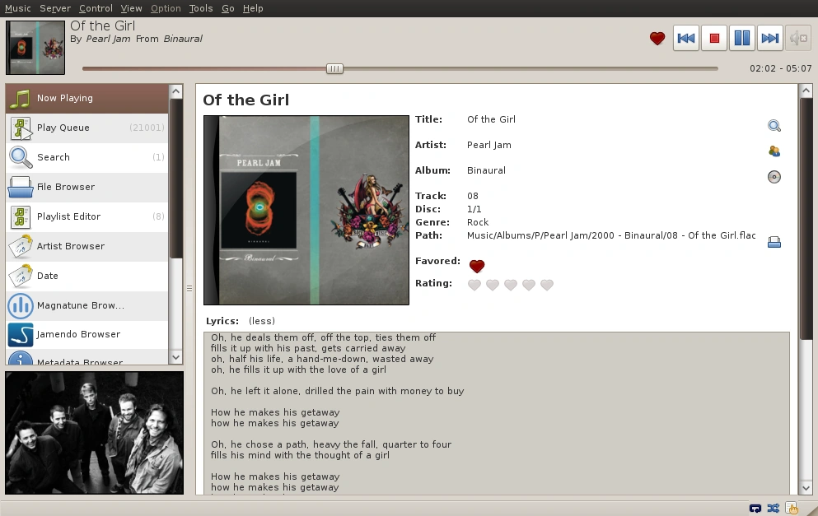Collapse lyrics using the (less) link
This screenshot has height=516, width=818.
tap(262, 321)
